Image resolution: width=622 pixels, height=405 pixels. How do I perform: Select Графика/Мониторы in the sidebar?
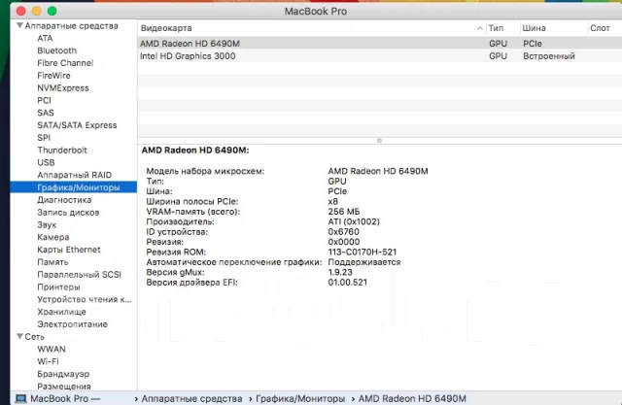(74, 187)
